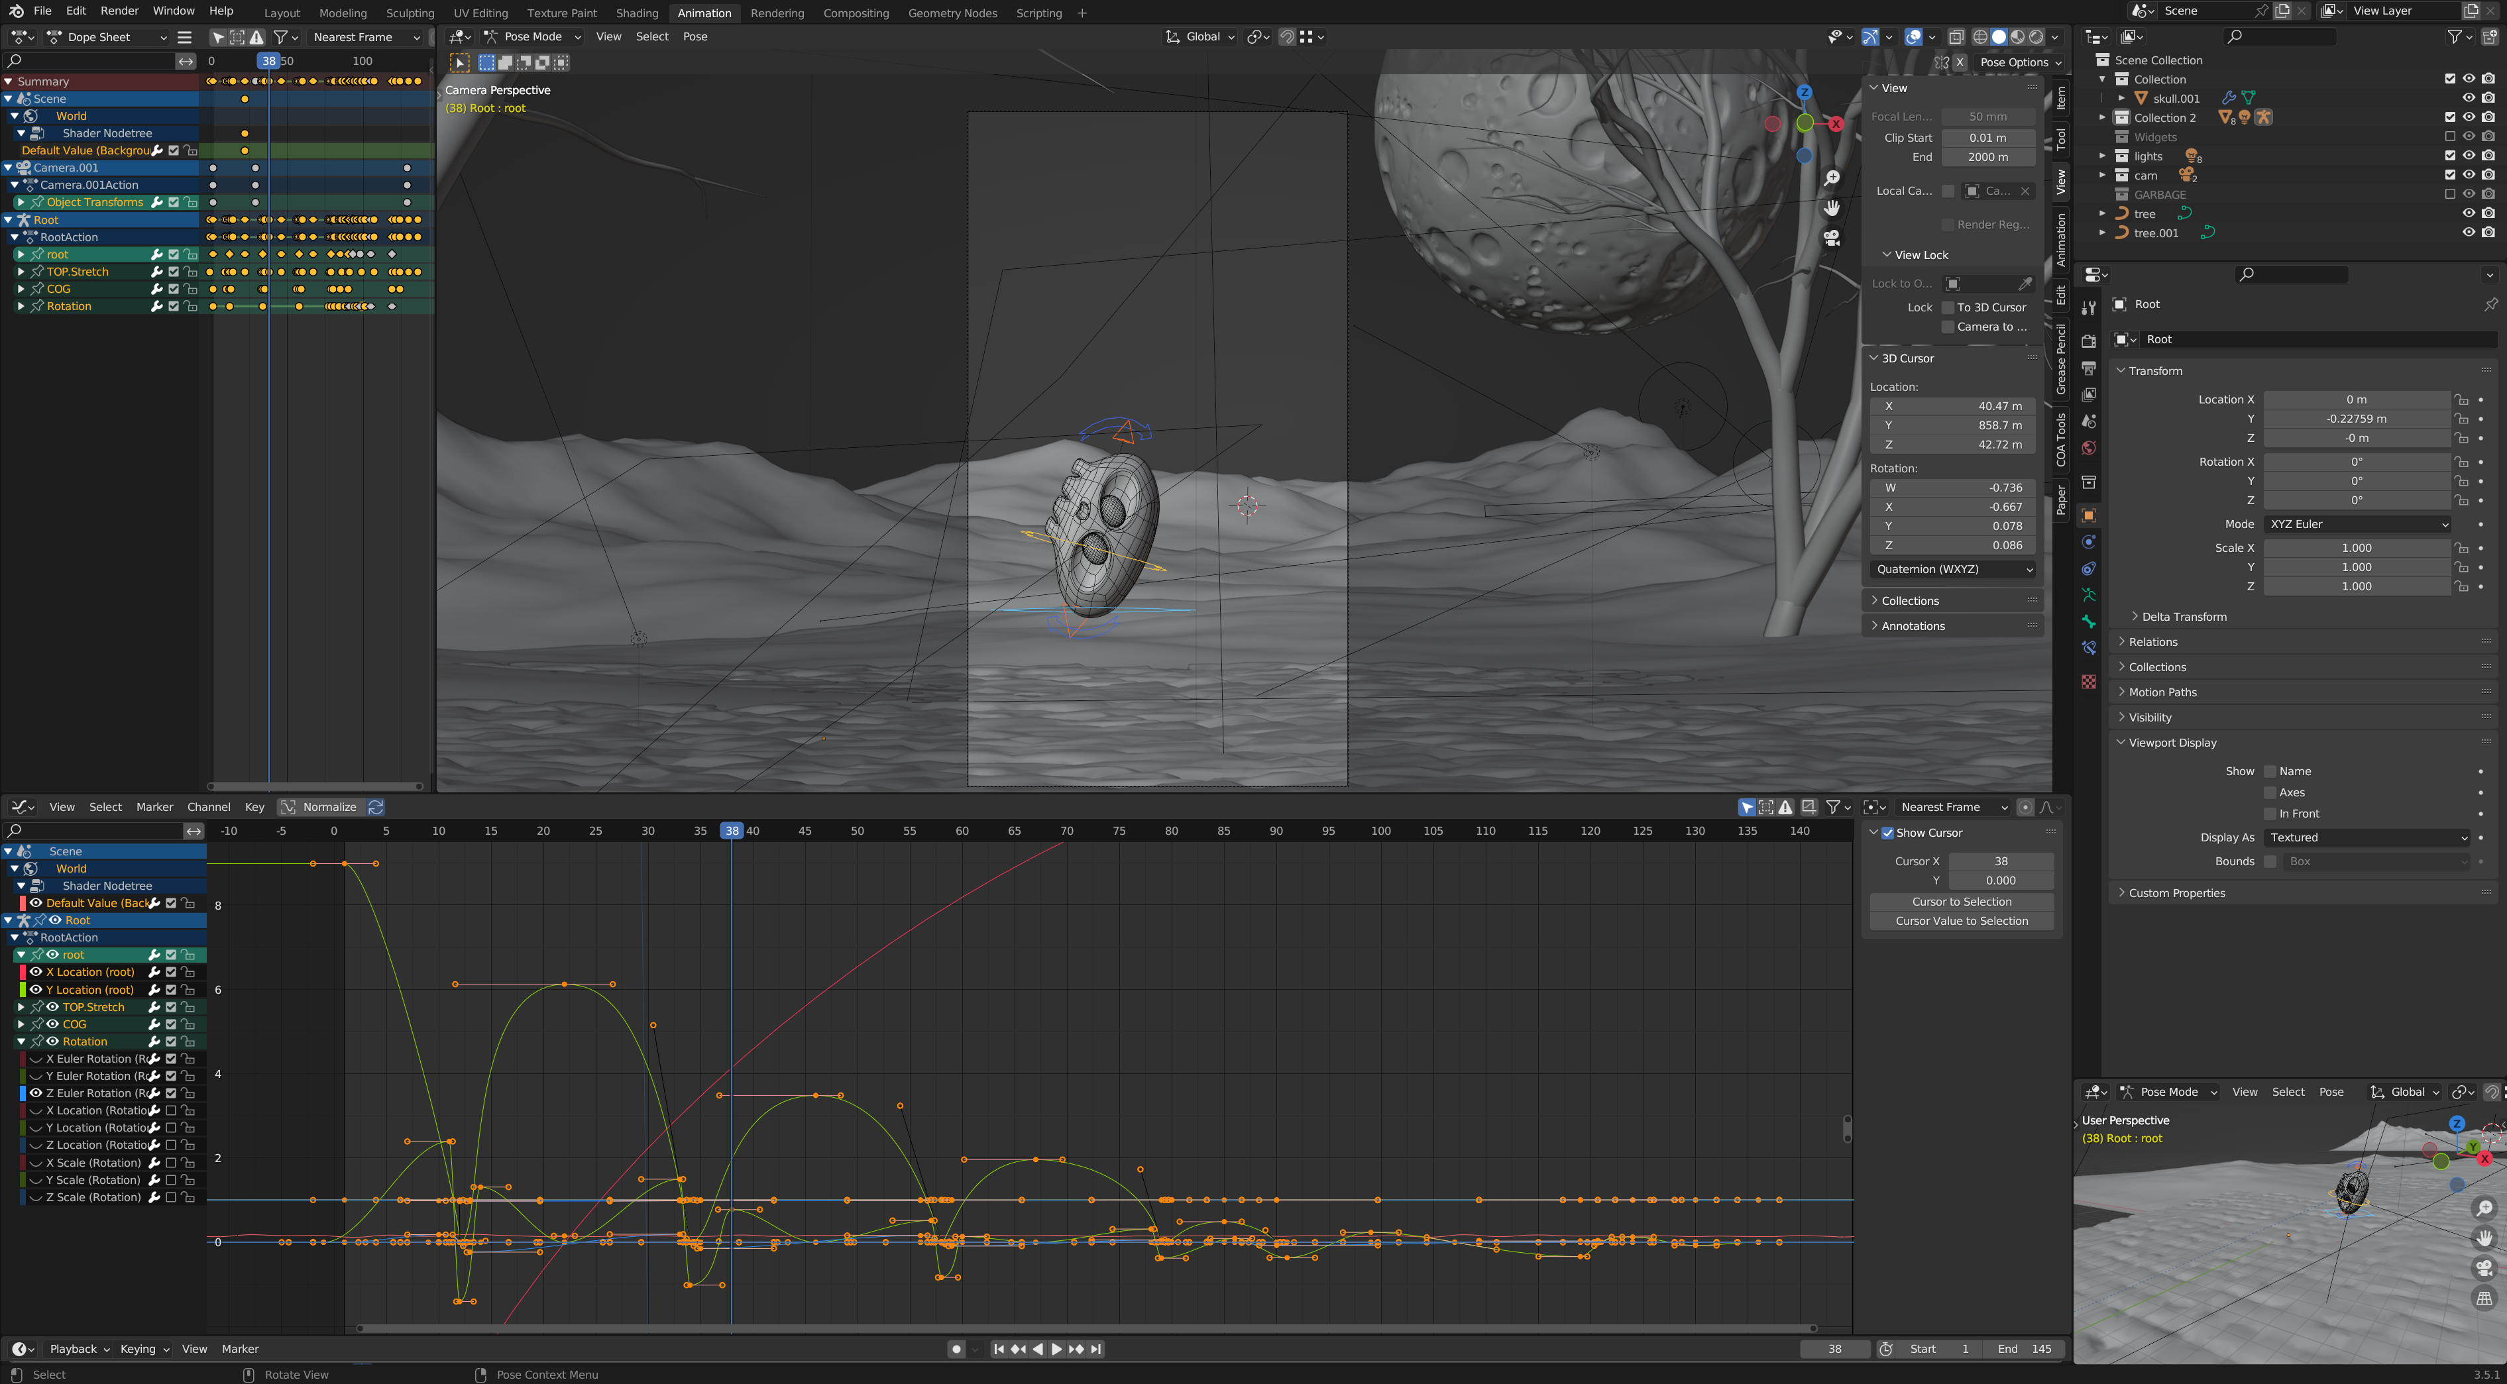Open the Display As Textured dropdown
This screenshot has height=1384, width=2507.
click(x=2367, y=838)
